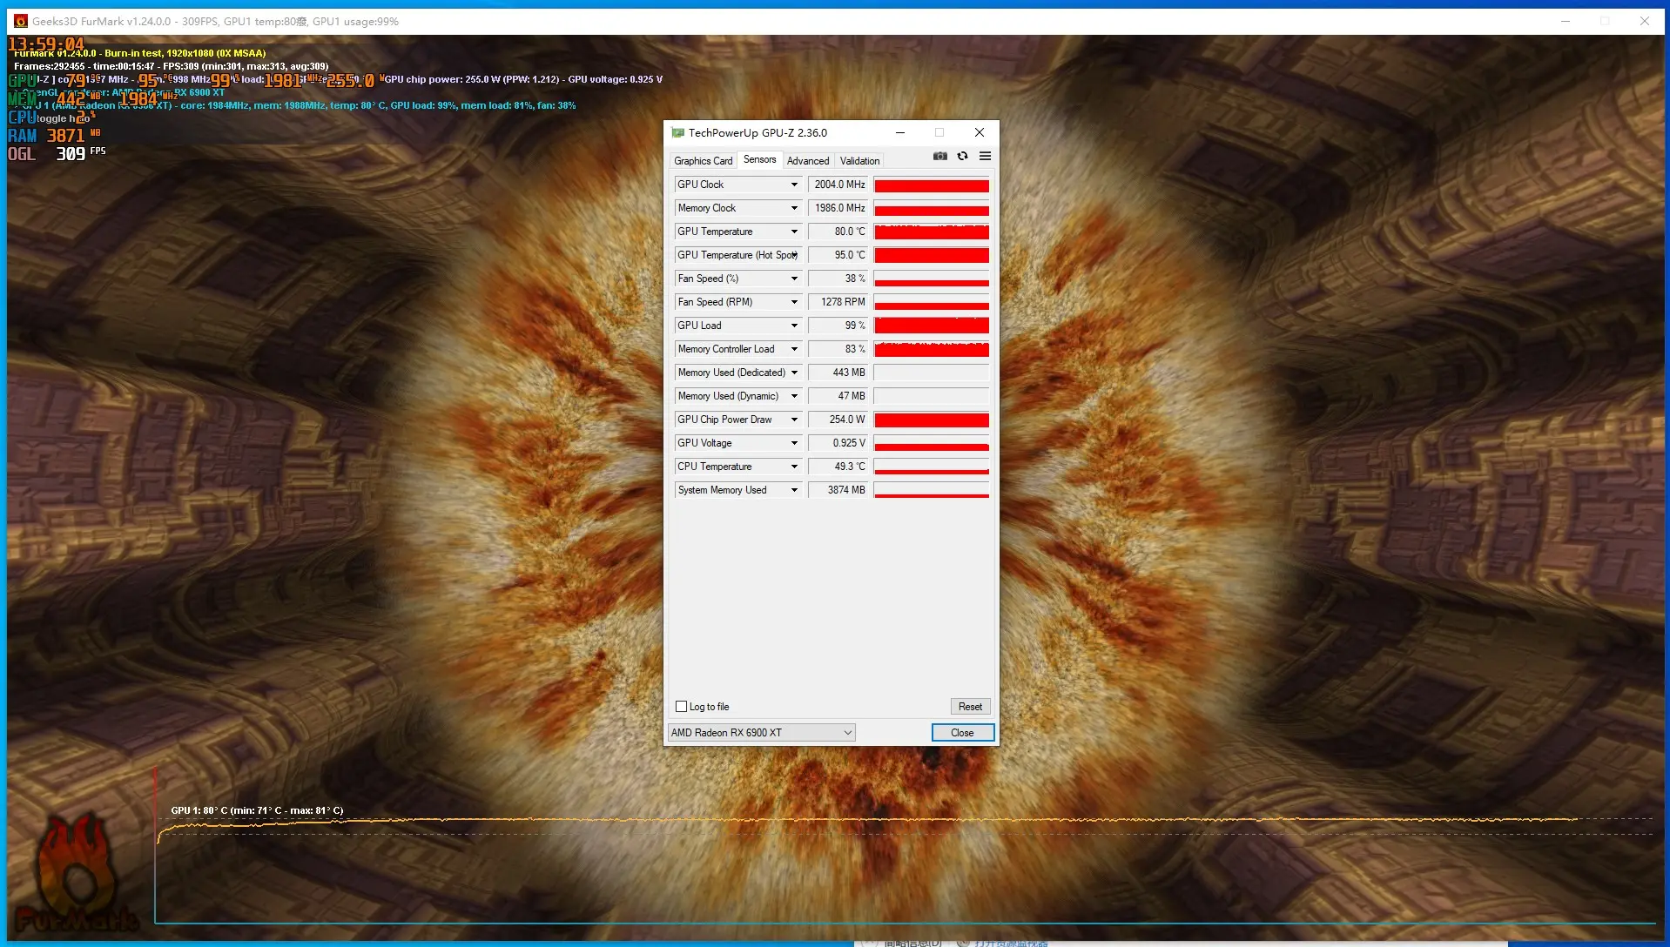Screen dimensions: 1670x947
Task: Click the Close button in GPU-Z
Action: [x=962, y=733]
